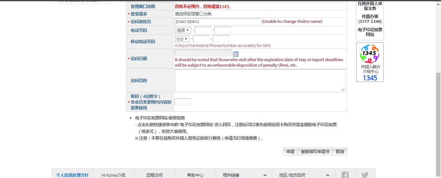The width and height of the screenshot is (441, 178).
Task: Click the greyed visit date field
Action: (203, 53)
